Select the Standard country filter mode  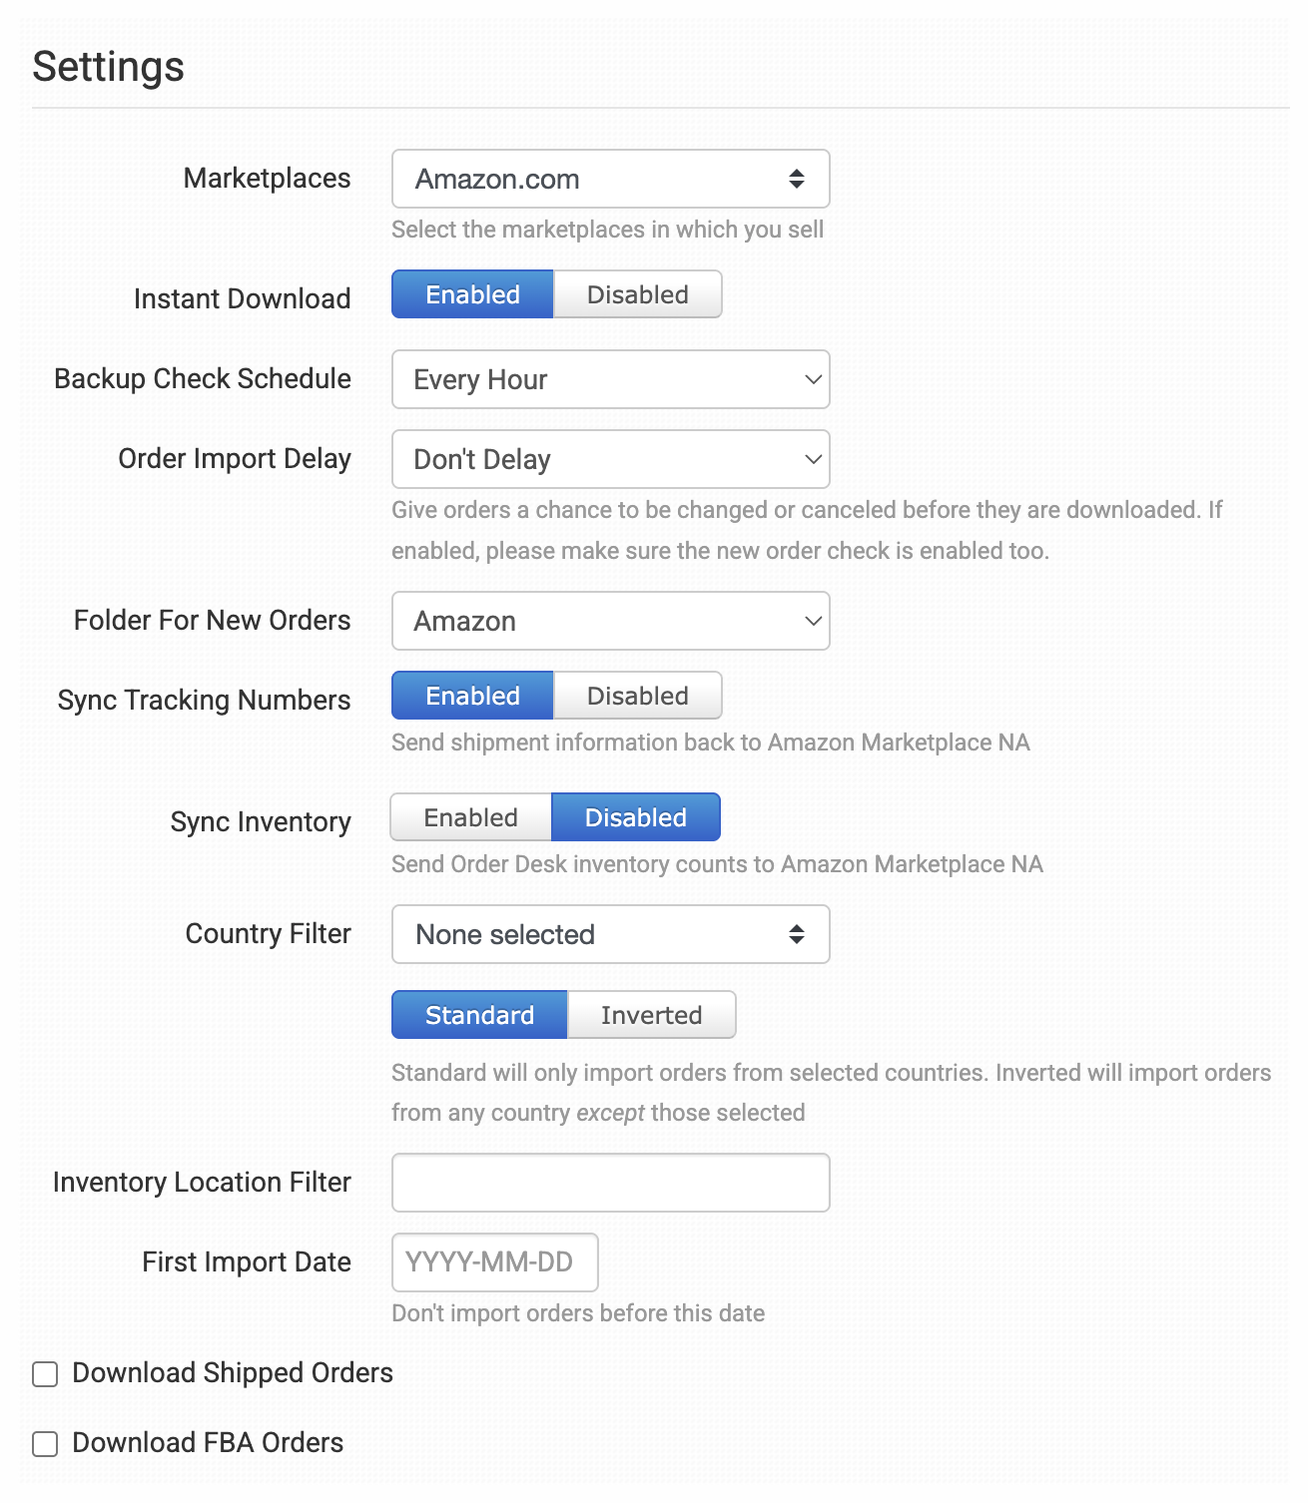479,1015
